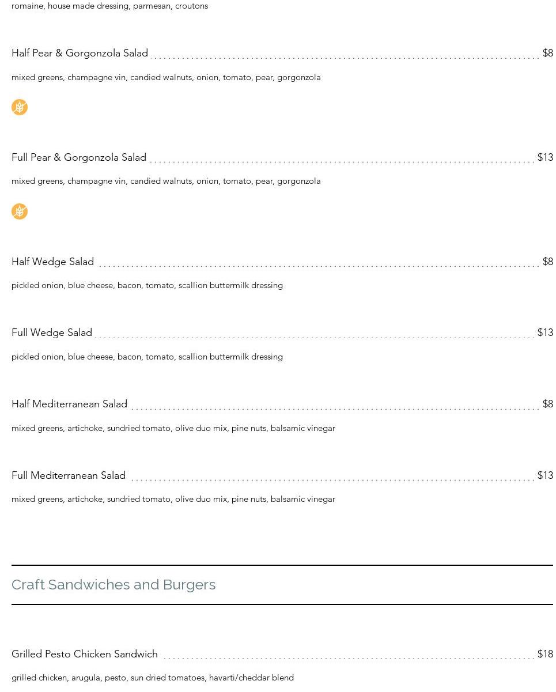Click the $13 Full Pear & Gorgonzola price
Viewport: 556px width, 692px height.
pos(545,157)
